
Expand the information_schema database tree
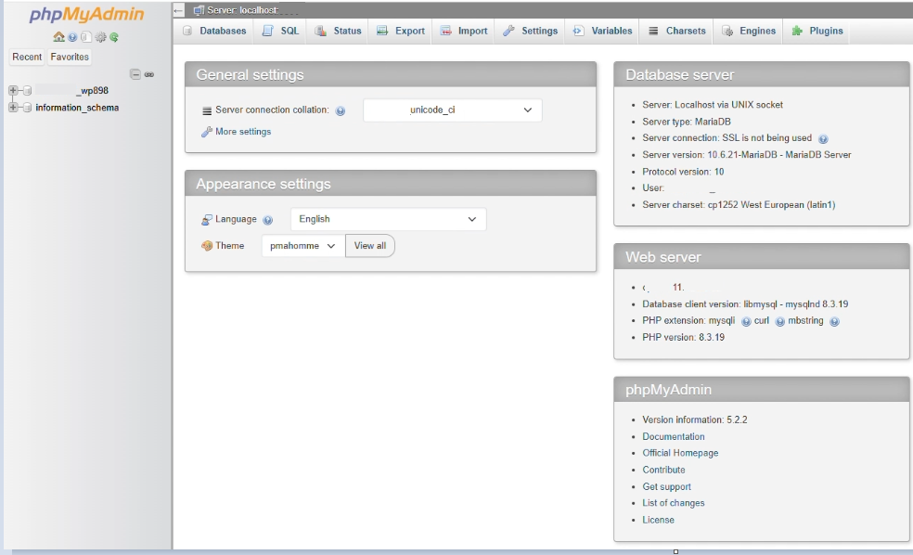(x=12, y=106)
